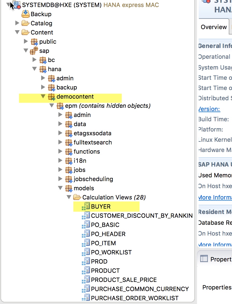The height and width of the screenshot is (304, 232).
Task: Select the PURCHASE_ORDER_WORKLIST calculation view
Action: [x=135, y=298]
